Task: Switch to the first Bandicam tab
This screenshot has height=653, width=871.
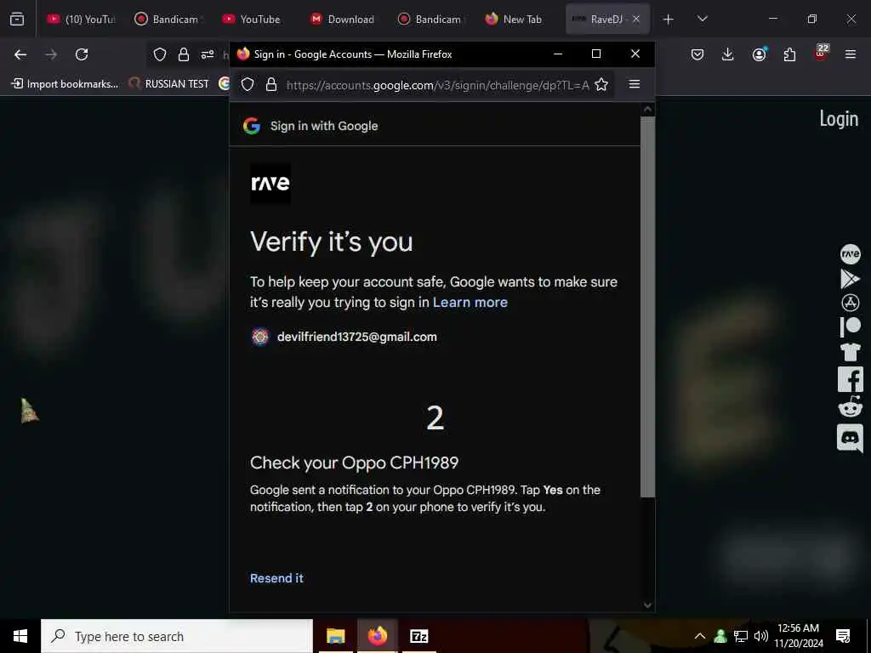Action: coord(167,19)
